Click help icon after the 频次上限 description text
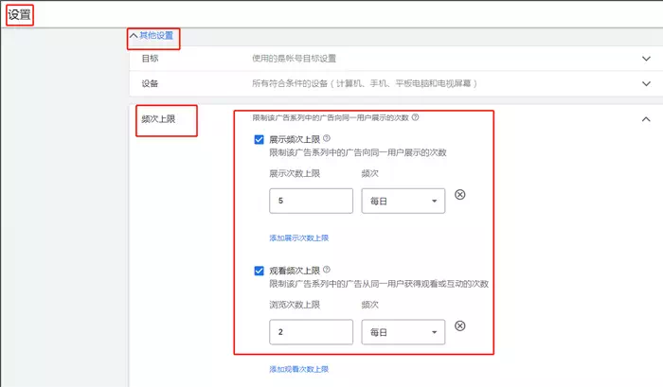The width and height of the screenshot is (663, 387). point(416,118)
